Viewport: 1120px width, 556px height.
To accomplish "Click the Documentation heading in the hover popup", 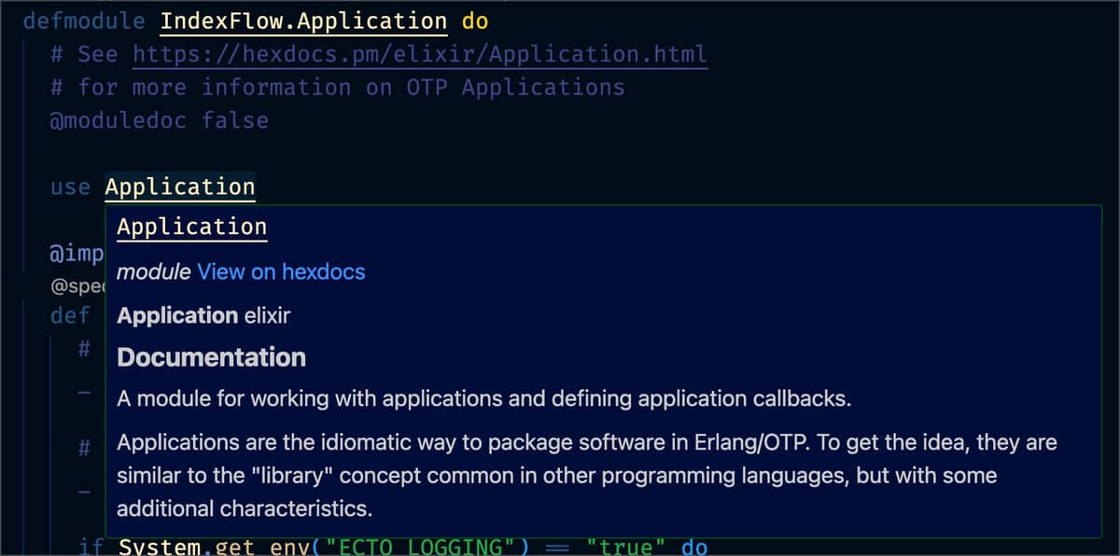I will pos(210,357).
